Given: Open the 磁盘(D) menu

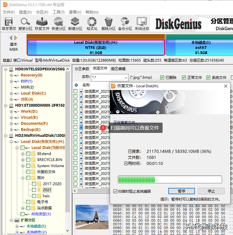Looking at the screenshot, I should click(25, 12).
